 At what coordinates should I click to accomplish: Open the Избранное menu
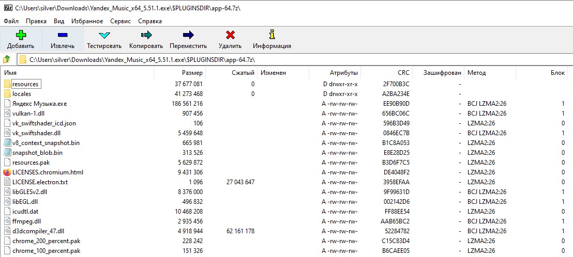(x=87, y=21)
